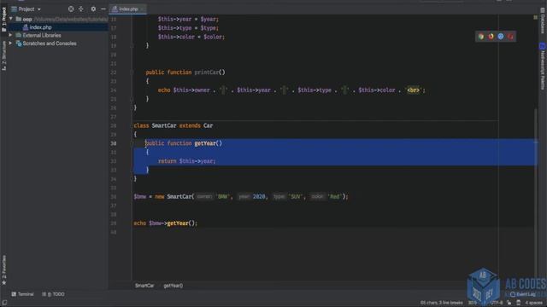Toggle read-only lock icon in status bar
547x307 pixels.
(509, 303)
